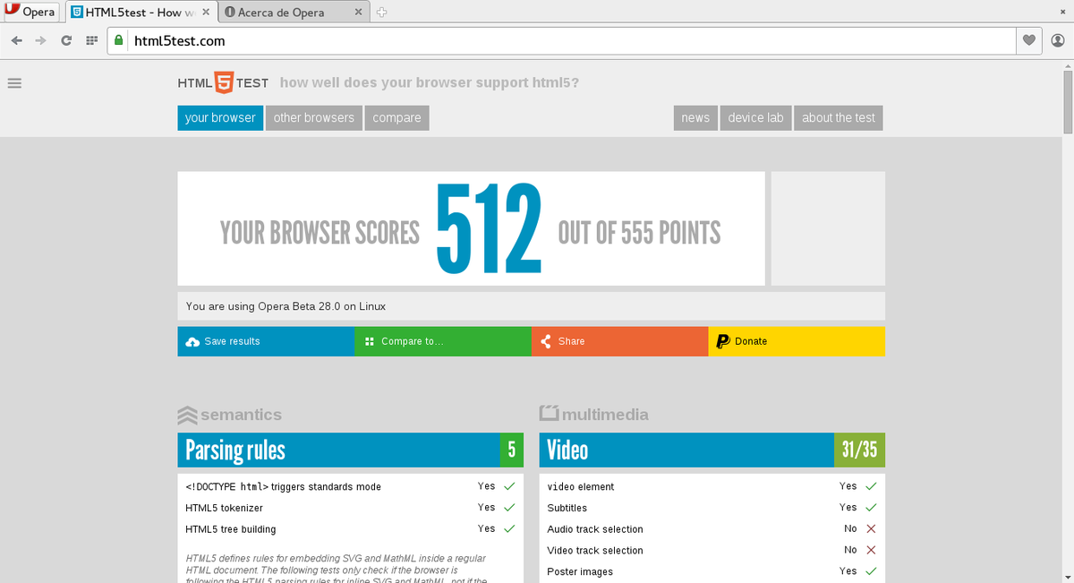Screen dimensions: 1074x583
Task: Select the 'compare' tab
Action: pyautogui.click(x=396, y=117)
